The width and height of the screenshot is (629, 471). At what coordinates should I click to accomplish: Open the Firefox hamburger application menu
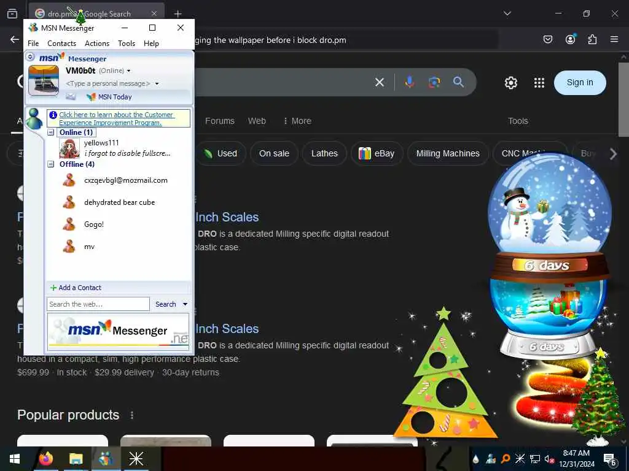[614, 39]
